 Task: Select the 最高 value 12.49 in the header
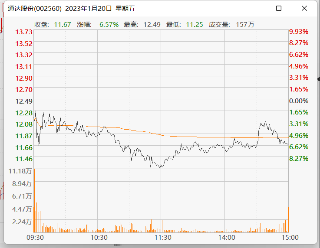152,25
